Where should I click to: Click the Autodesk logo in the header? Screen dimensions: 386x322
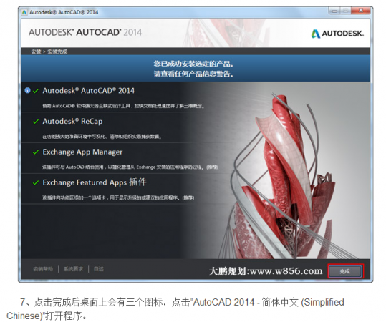click(x=337, y=34)
